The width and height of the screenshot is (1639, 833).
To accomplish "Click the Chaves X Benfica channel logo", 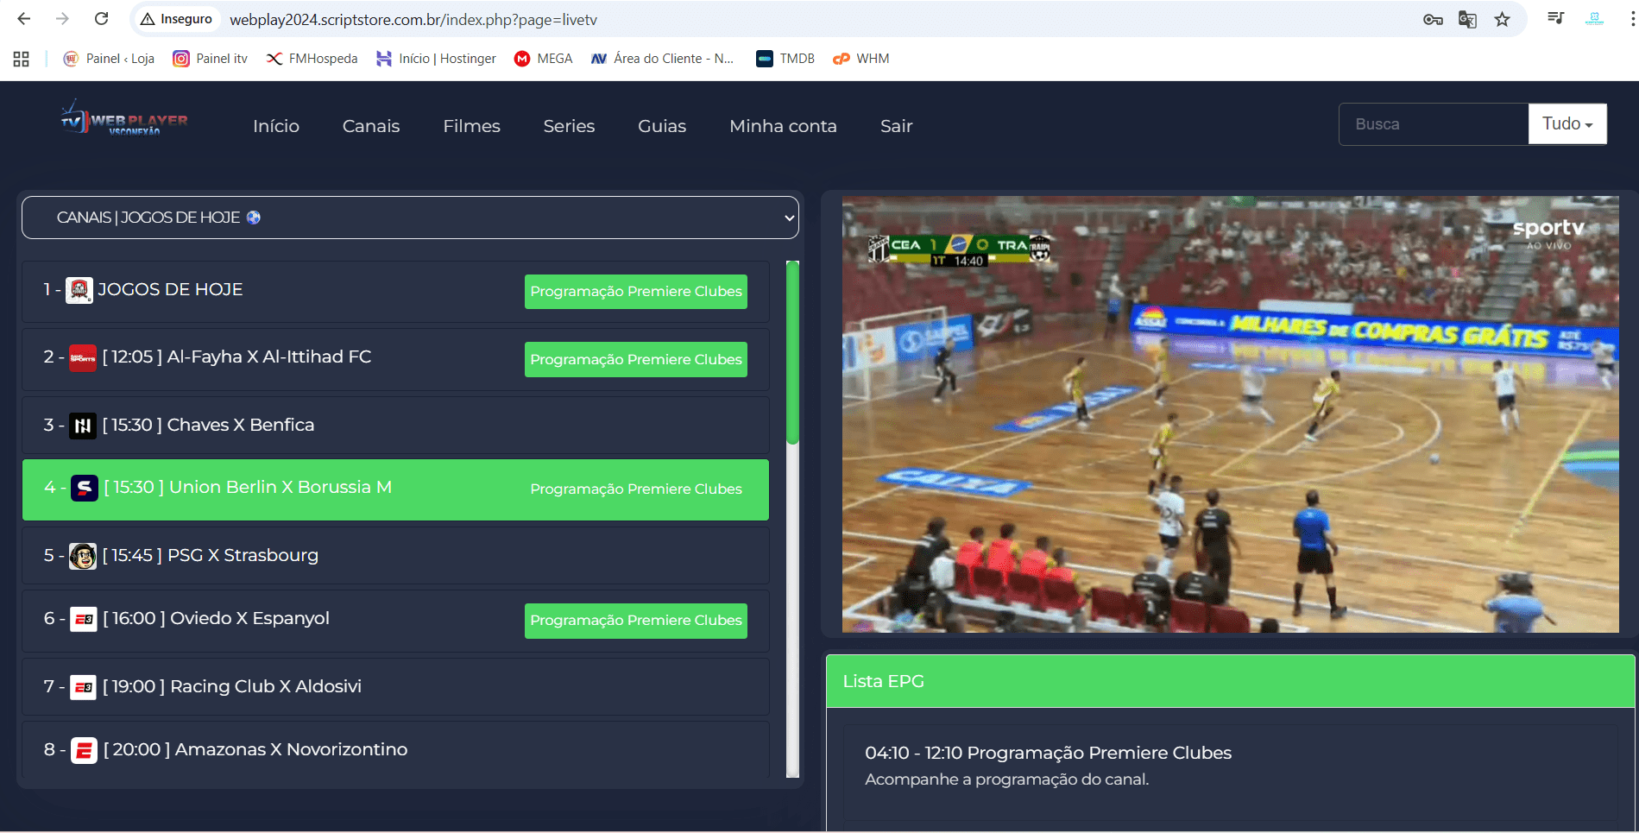I will point(83,426).
